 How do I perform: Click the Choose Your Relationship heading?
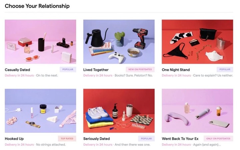(x=37, y=6)
